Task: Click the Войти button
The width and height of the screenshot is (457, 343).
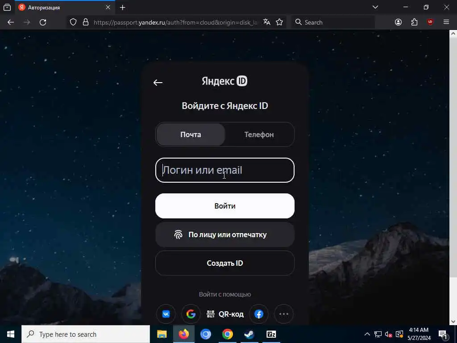Action: point(225,206)
